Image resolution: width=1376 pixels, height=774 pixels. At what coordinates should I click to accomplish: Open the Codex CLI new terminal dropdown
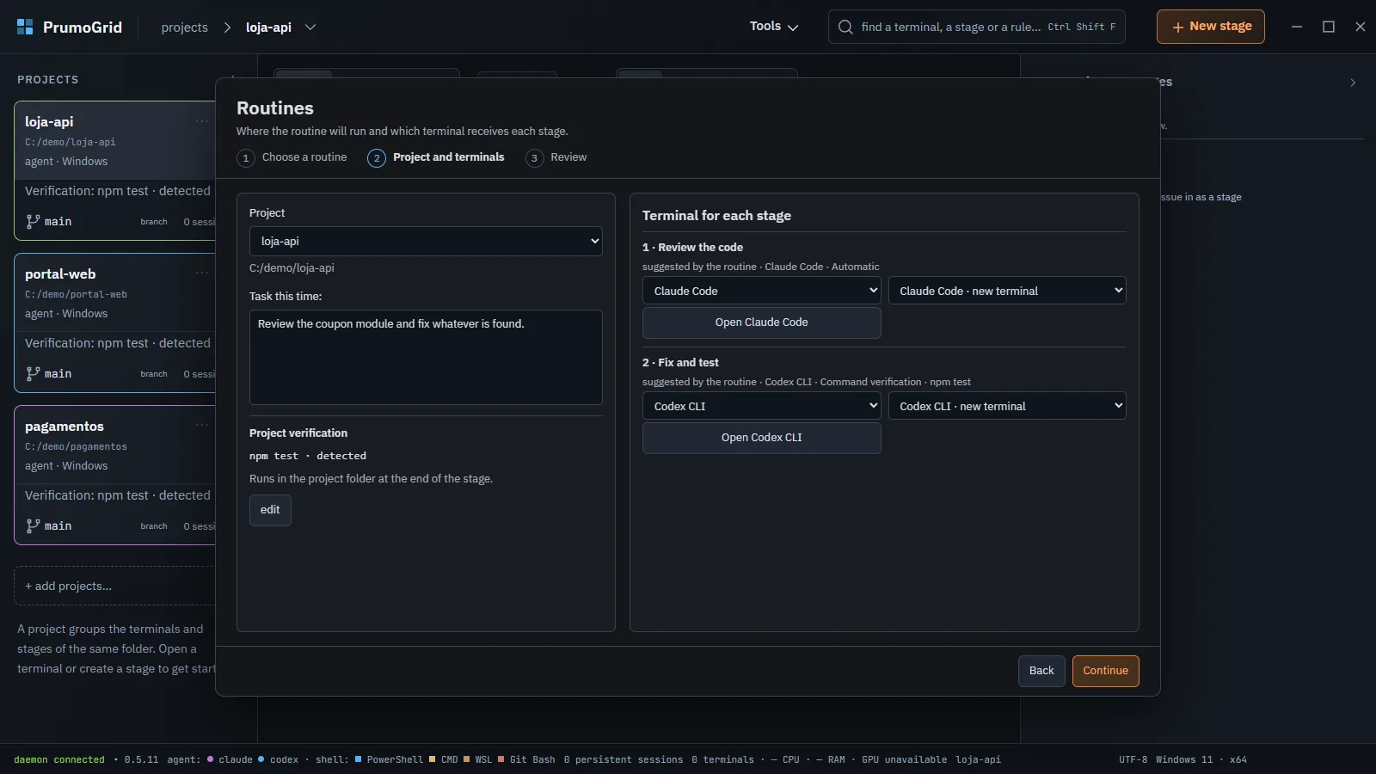[1007, 406]
